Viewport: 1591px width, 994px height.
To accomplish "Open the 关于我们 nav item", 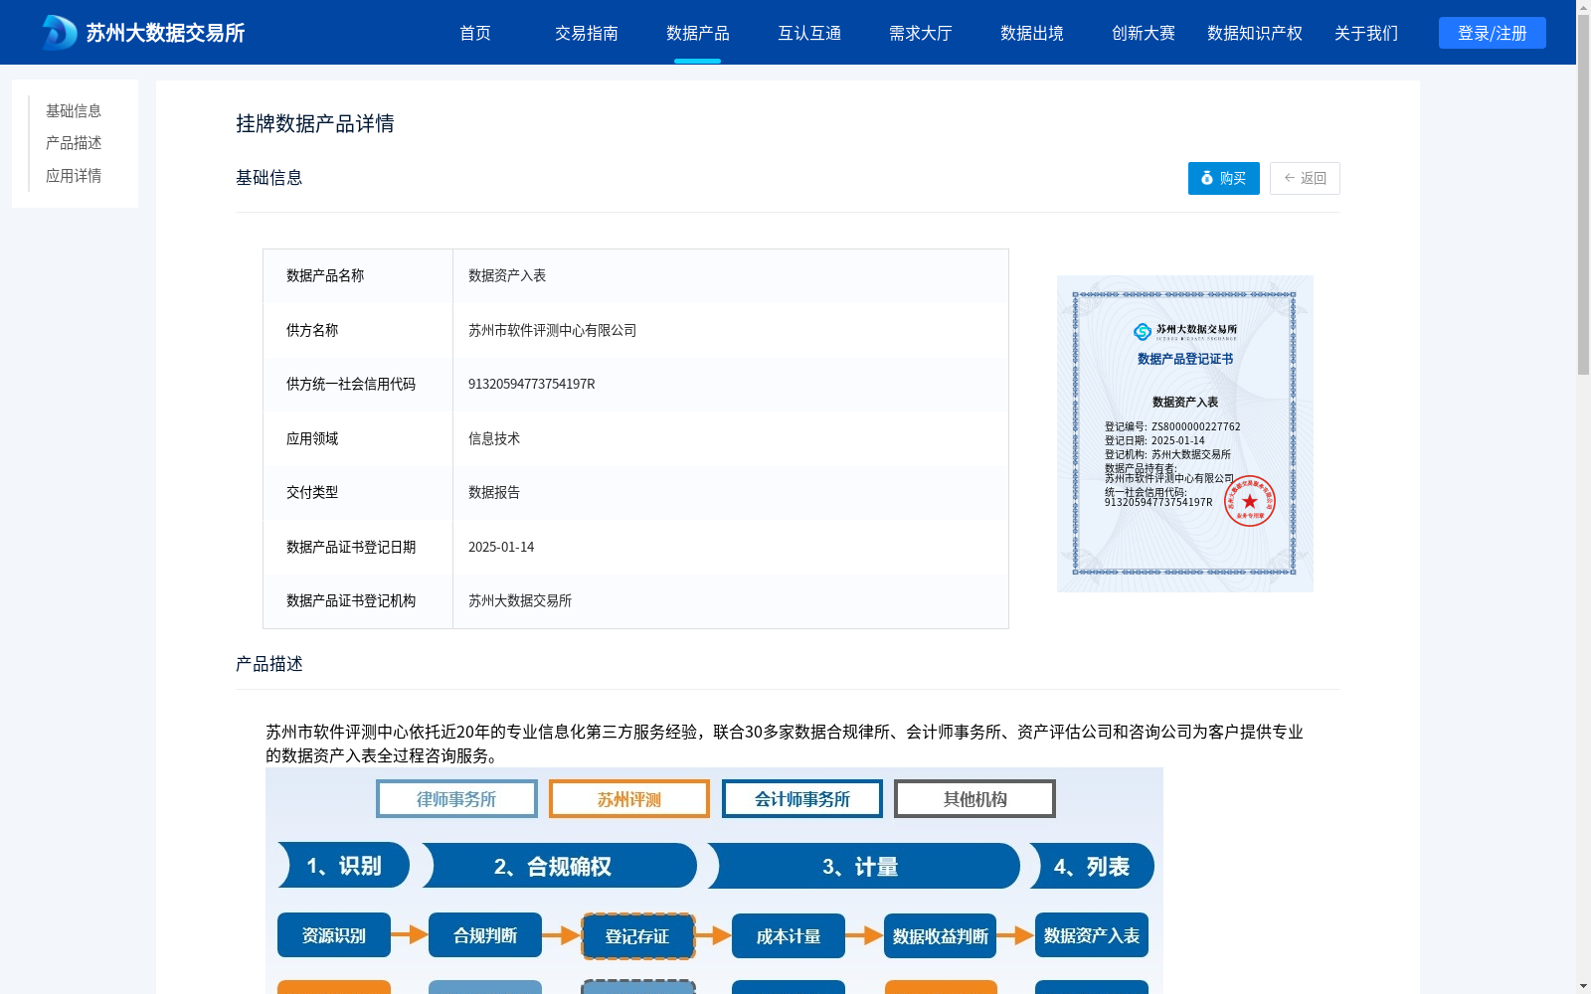I will 1366,33.
